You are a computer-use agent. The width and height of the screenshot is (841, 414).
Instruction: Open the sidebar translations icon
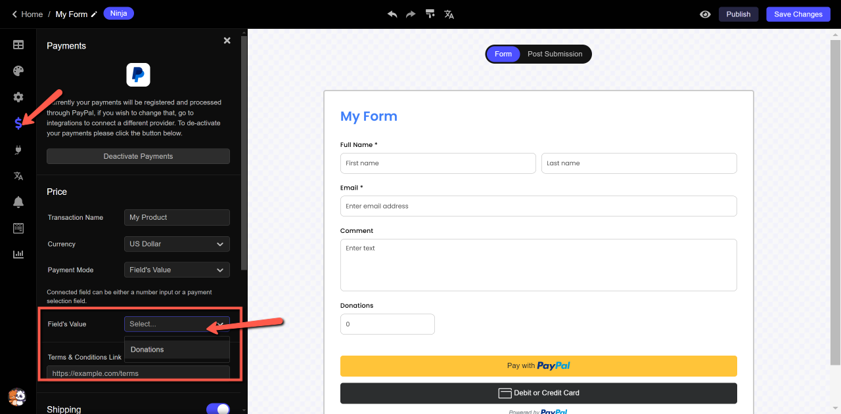point(18,176)
